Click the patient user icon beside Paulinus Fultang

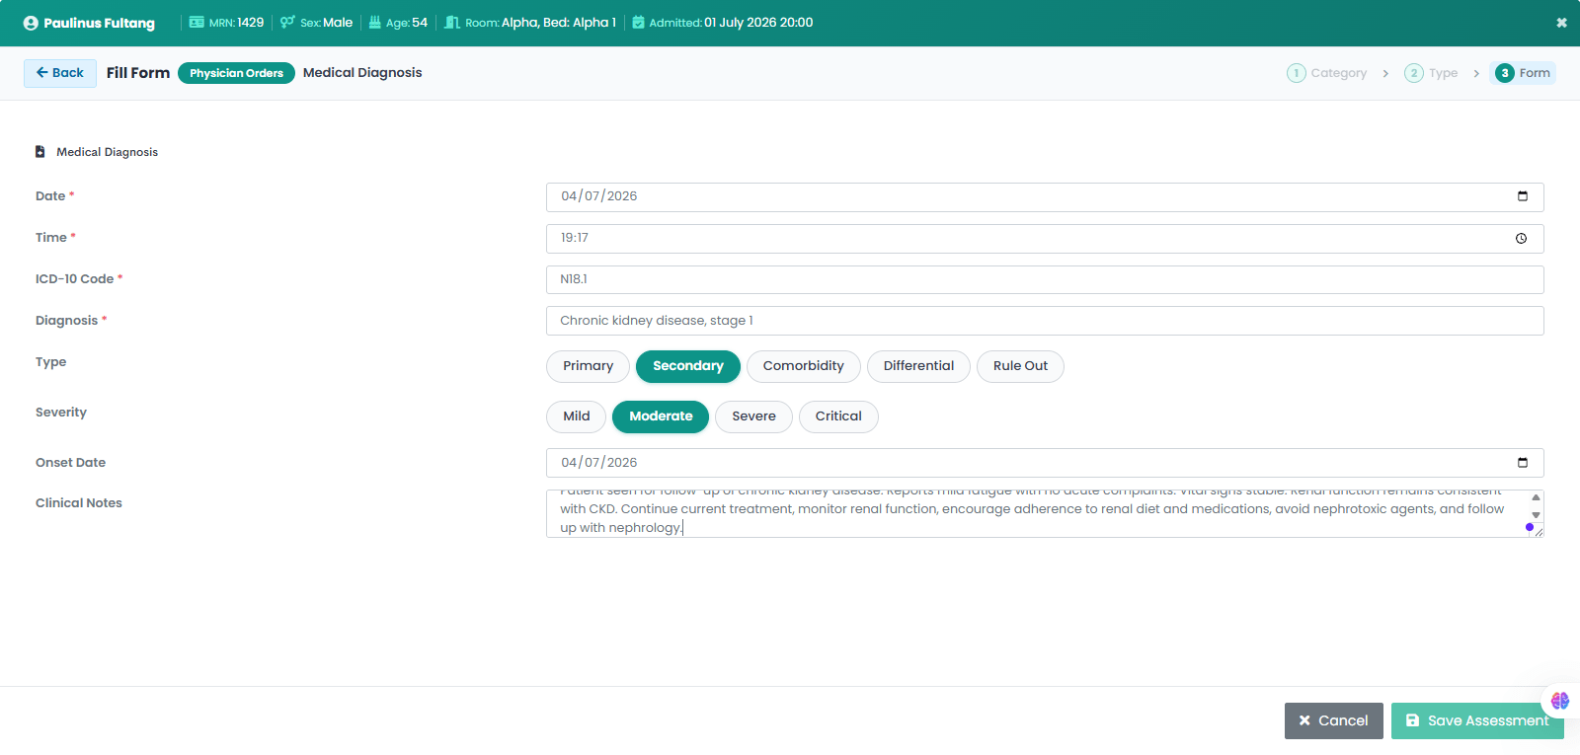click(31, 23)
